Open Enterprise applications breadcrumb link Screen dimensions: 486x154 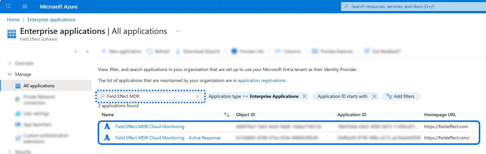pos(51,20)
